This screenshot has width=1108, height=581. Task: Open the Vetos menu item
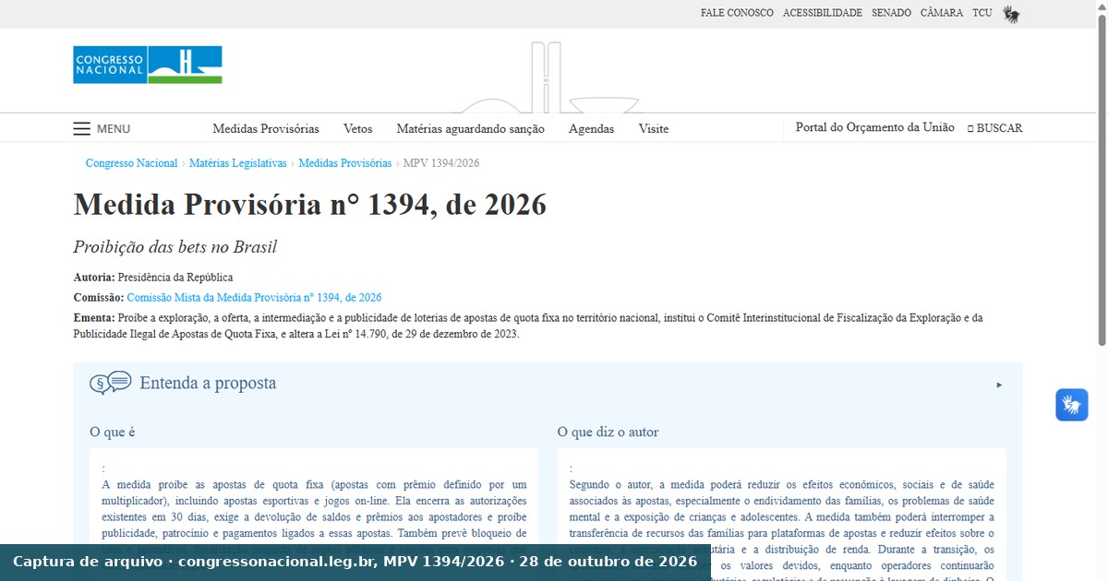tap(358, 129)
